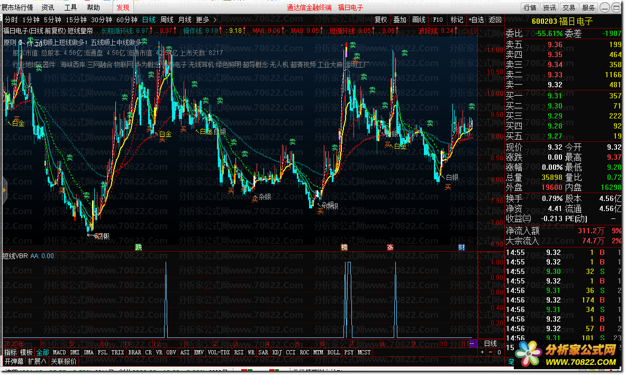Viewport: 626px width, 375px height.
Task: Select the 30分钟 period
Action: click(102, 20)
